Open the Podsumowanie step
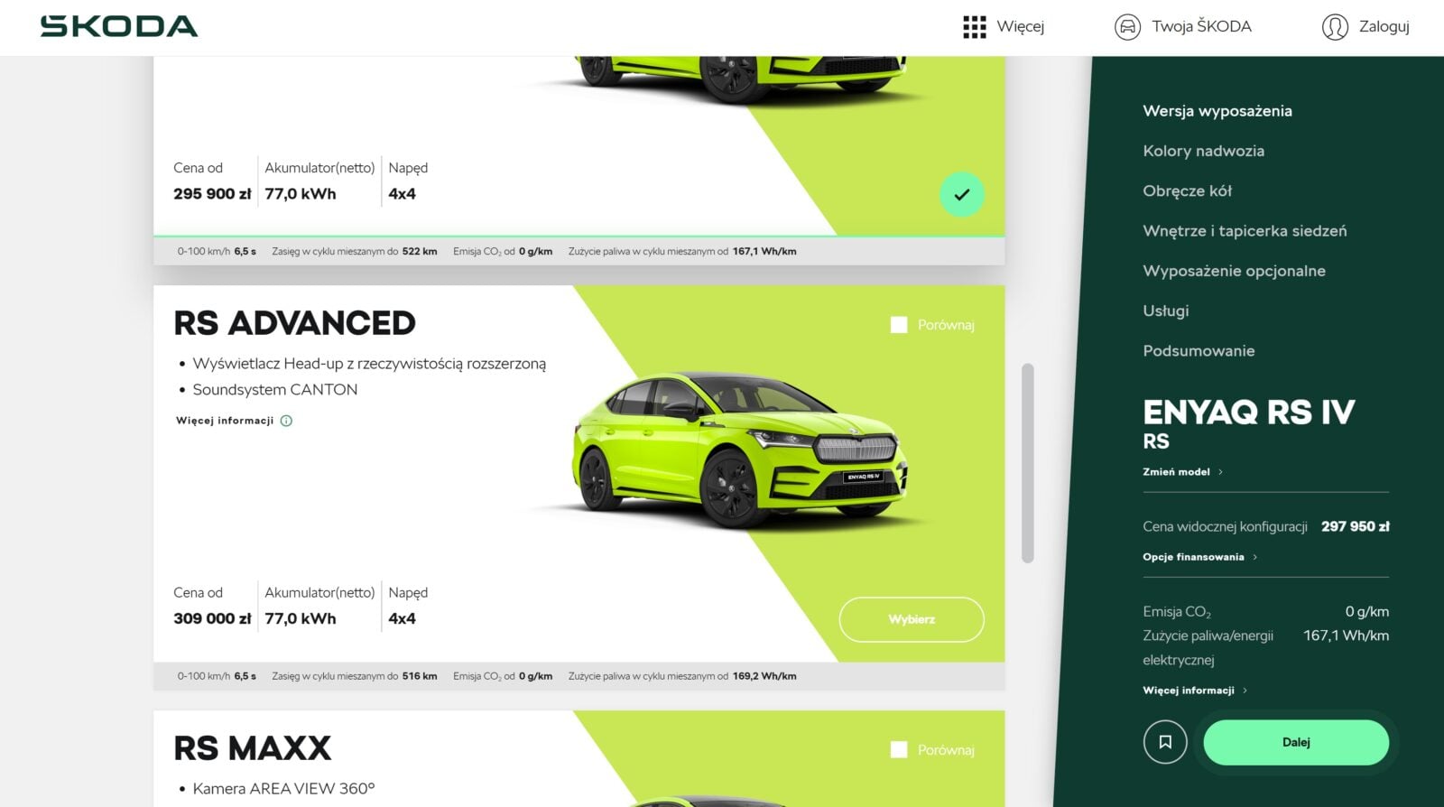This screenshot has width=1444, height=807. (x=1199, y=350)
